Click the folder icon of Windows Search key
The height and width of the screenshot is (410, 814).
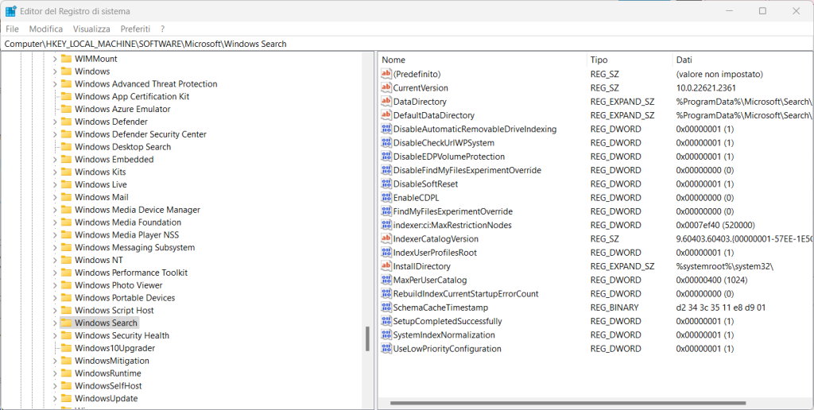[x=66, y=323]
